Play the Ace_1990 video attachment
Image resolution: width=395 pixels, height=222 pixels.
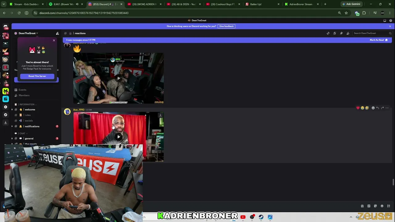118,137
